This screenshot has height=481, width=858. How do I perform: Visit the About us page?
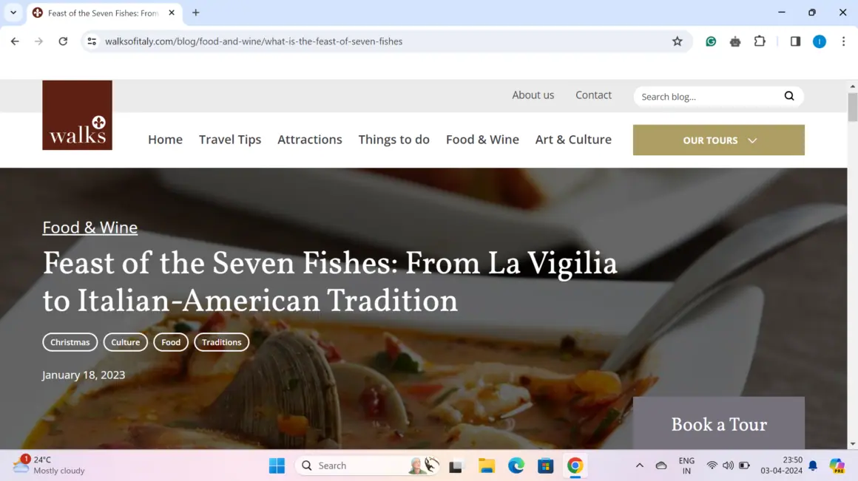[x=533, y=95]
